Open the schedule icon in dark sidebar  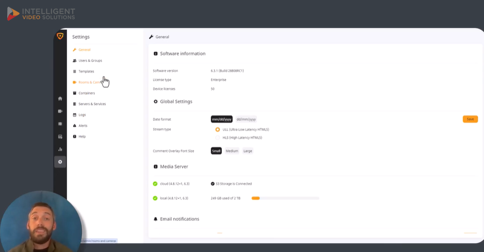(x=60, y=136)
